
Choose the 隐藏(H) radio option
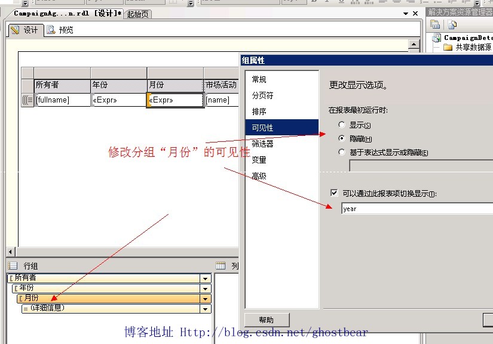[x=342, y=138]
